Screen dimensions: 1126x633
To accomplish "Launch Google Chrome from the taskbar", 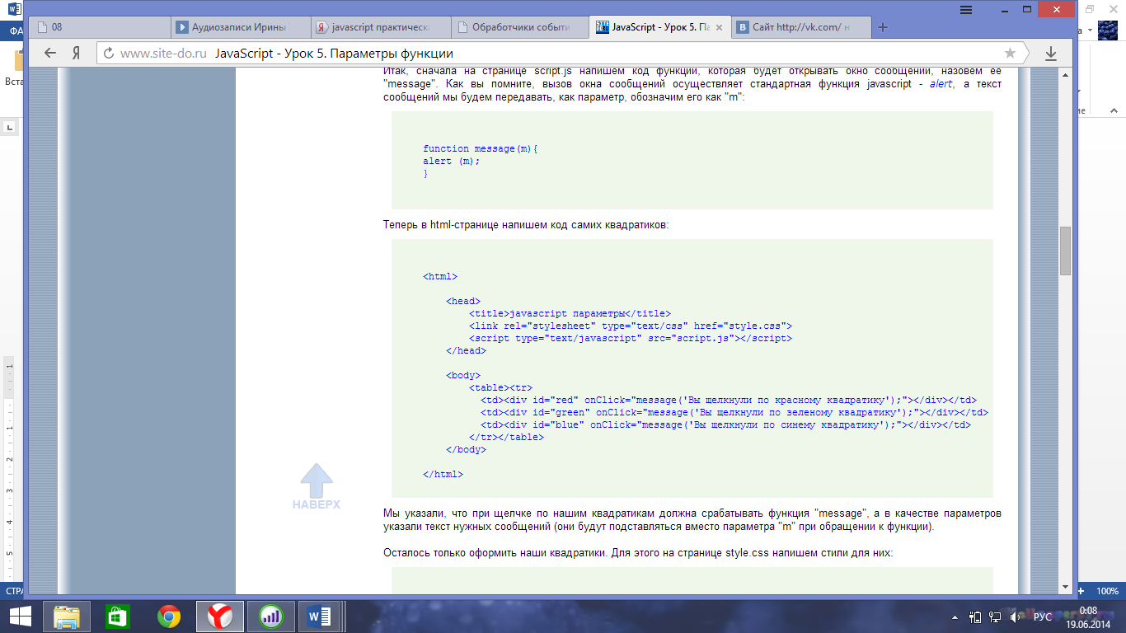I will (169, 616).
